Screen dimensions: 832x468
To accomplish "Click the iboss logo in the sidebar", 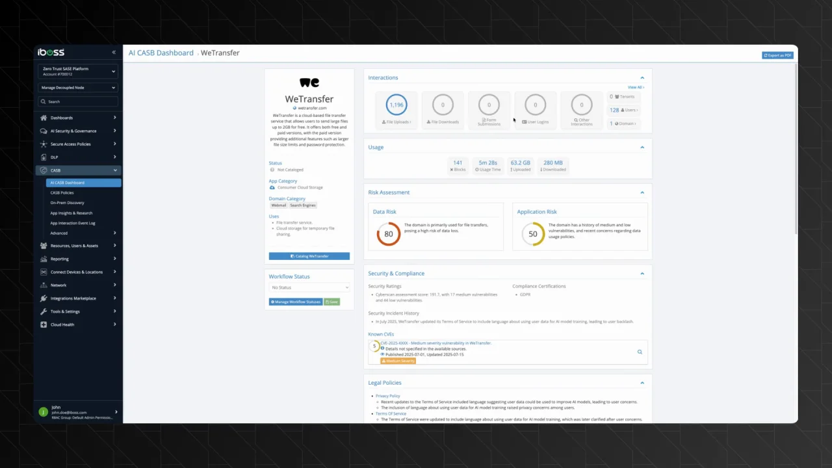I will click(51, 52).
